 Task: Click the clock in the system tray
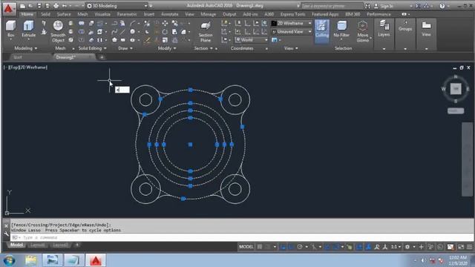[458, 260]
